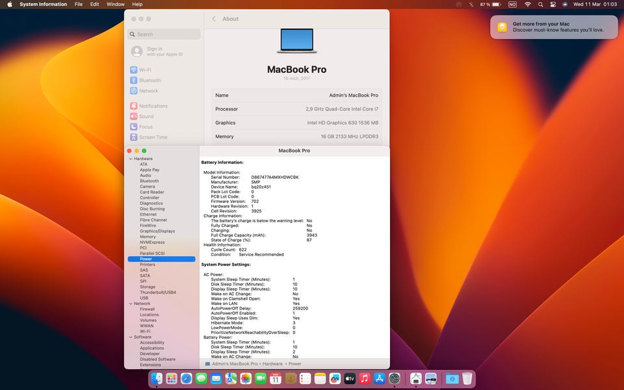624x390 pixels.
Task: Click the Siri icon in menu bar
Action: pyautogui.click(x=565, y=5)
